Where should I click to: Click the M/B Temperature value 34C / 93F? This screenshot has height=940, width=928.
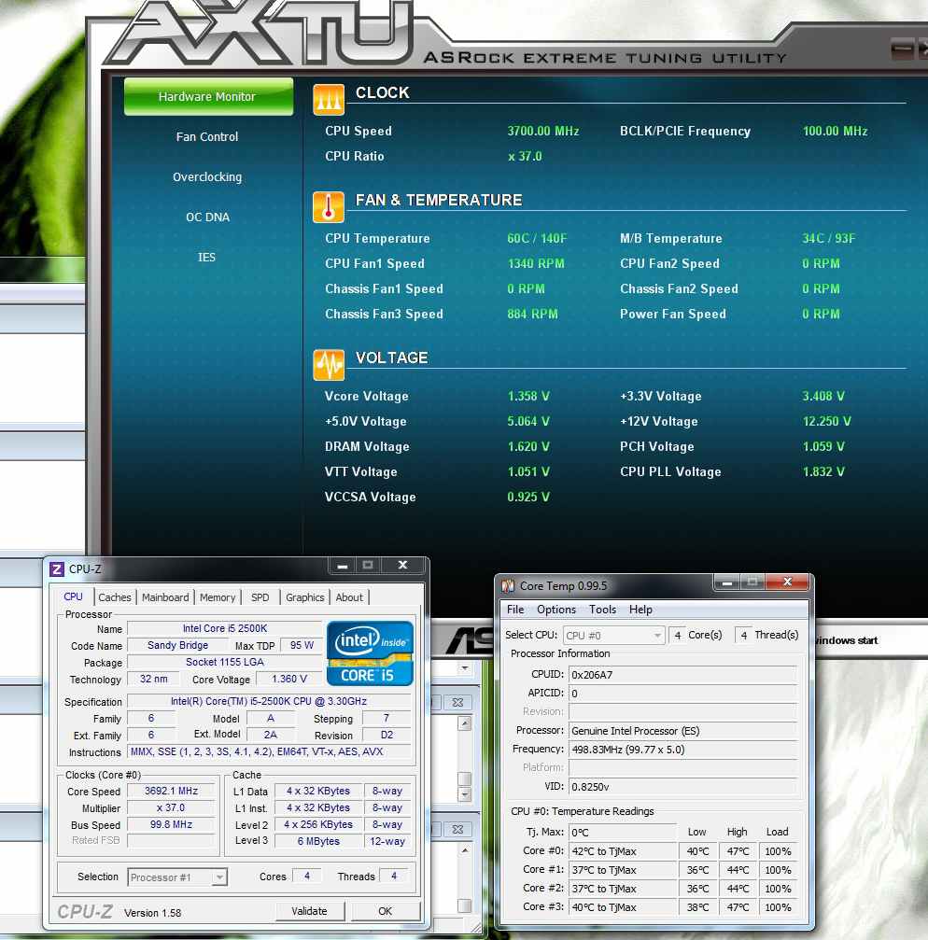pyautogui.click(x=828, y=238)
